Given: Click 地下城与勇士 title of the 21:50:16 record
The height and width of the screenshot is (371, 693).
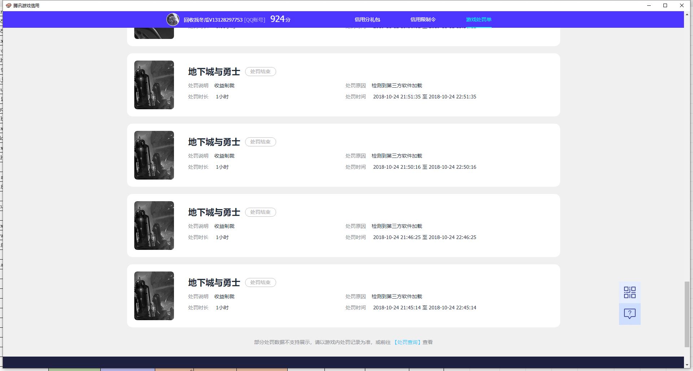Looking at the screenshot, I should [214, 142].
